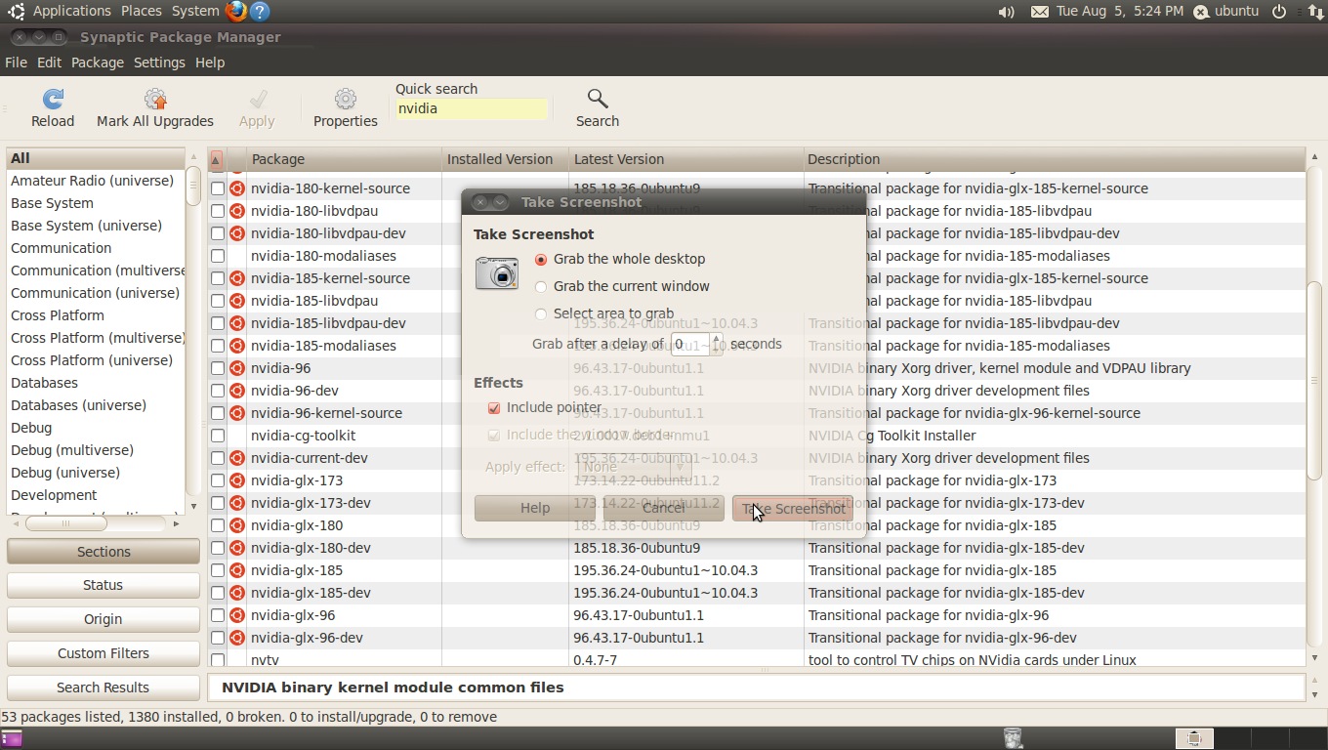Viewport: 1328px width, 750px height.
Task: Focus the Quick search field
Action: pyautogui.click(x=471, y=108)
